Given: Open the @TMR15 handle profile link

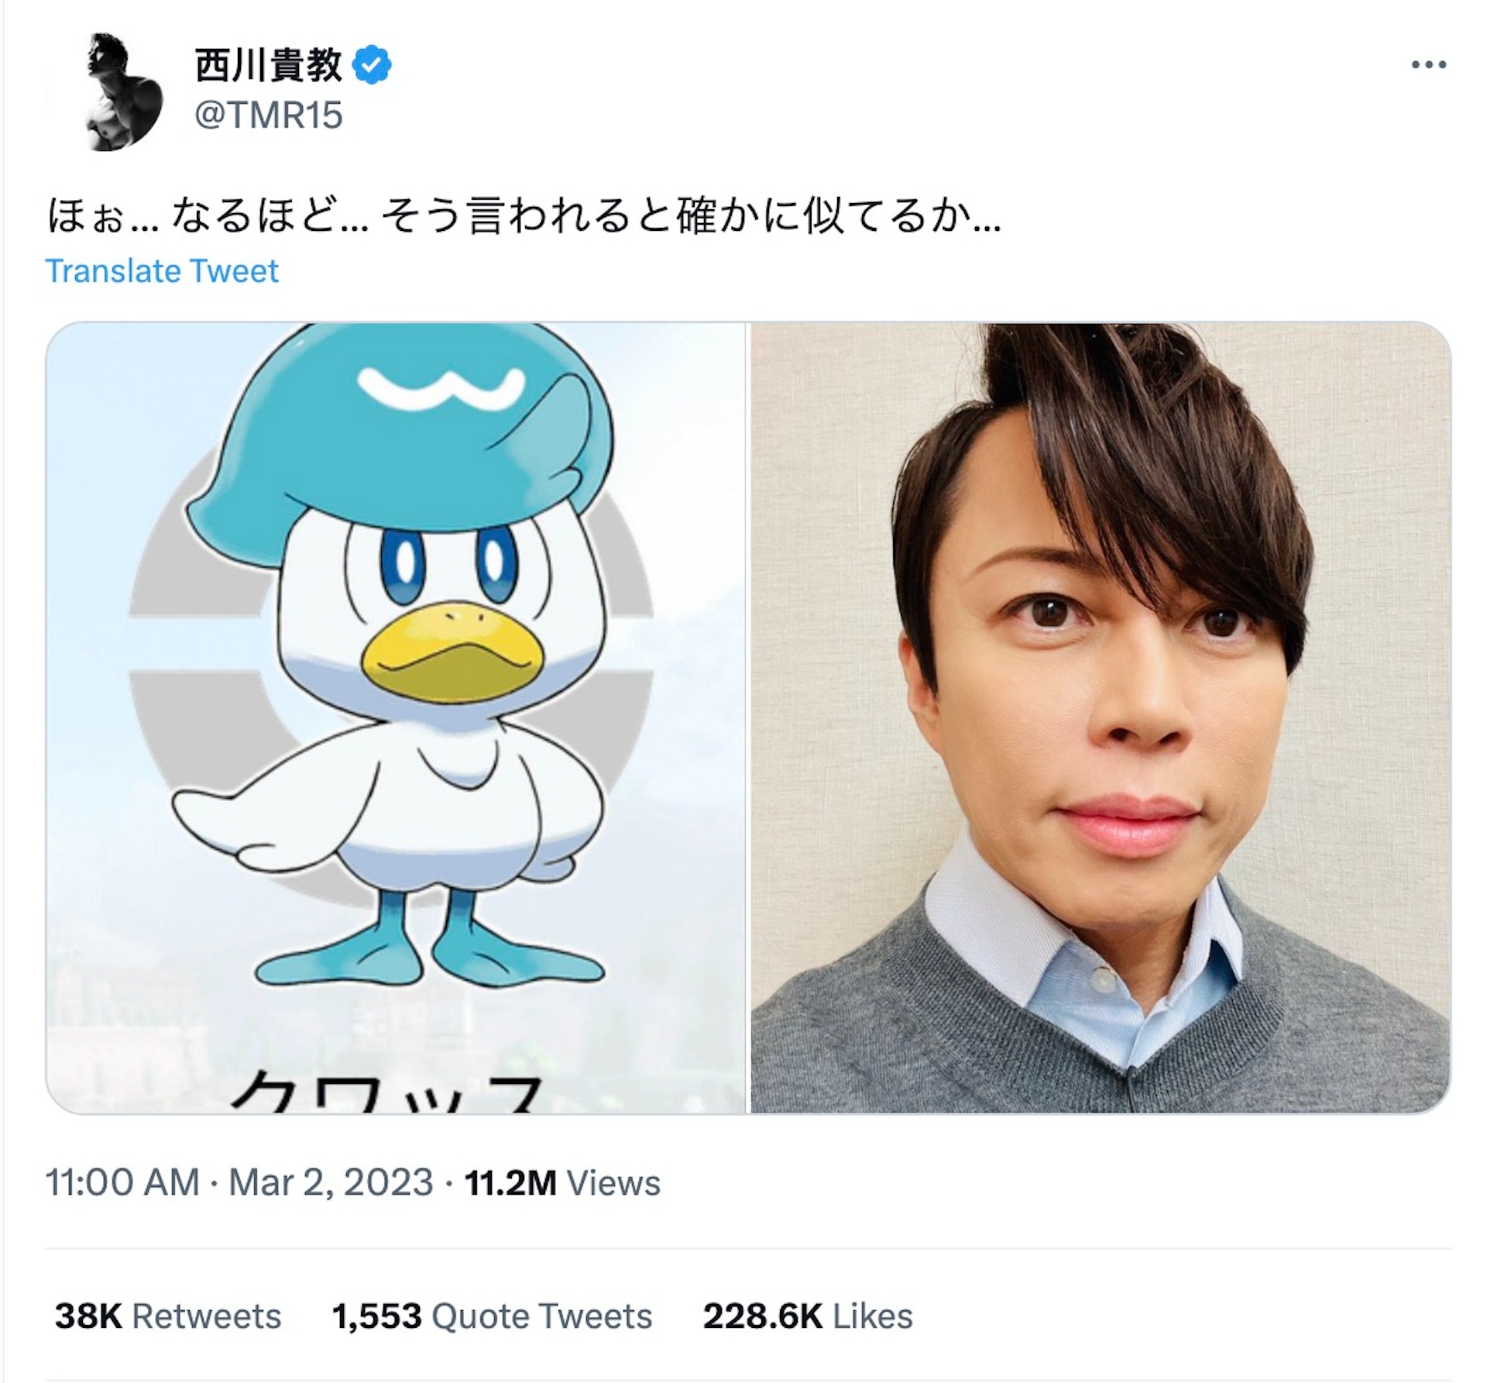Looking at the screenshot, I should tap(268, 115).
